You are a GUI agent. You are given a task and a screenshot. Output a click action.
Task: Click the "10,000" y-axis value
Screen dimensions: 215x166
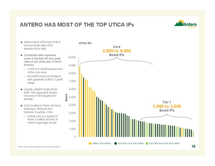pyautogui.click(x=71, y=57)
